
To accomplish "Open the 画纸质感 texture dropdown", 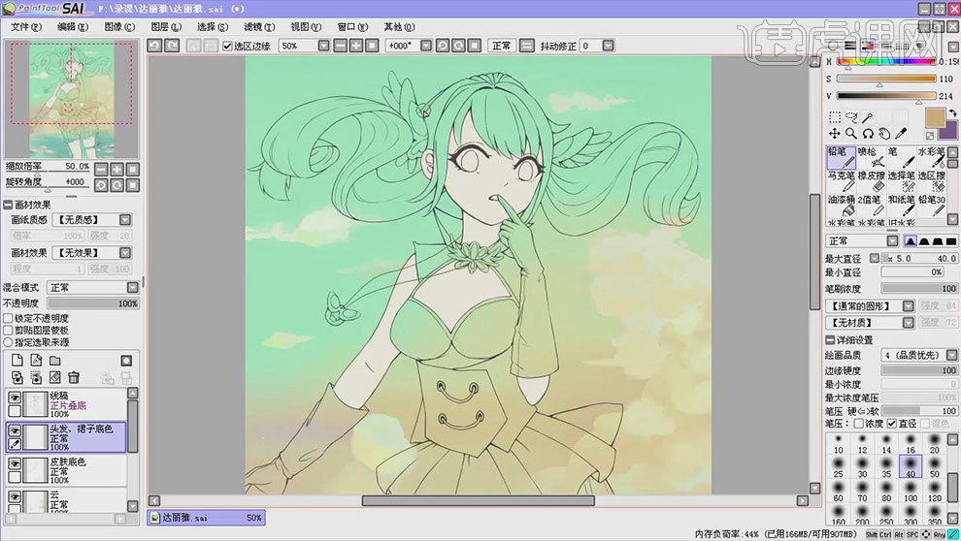I will pos(125,220).
